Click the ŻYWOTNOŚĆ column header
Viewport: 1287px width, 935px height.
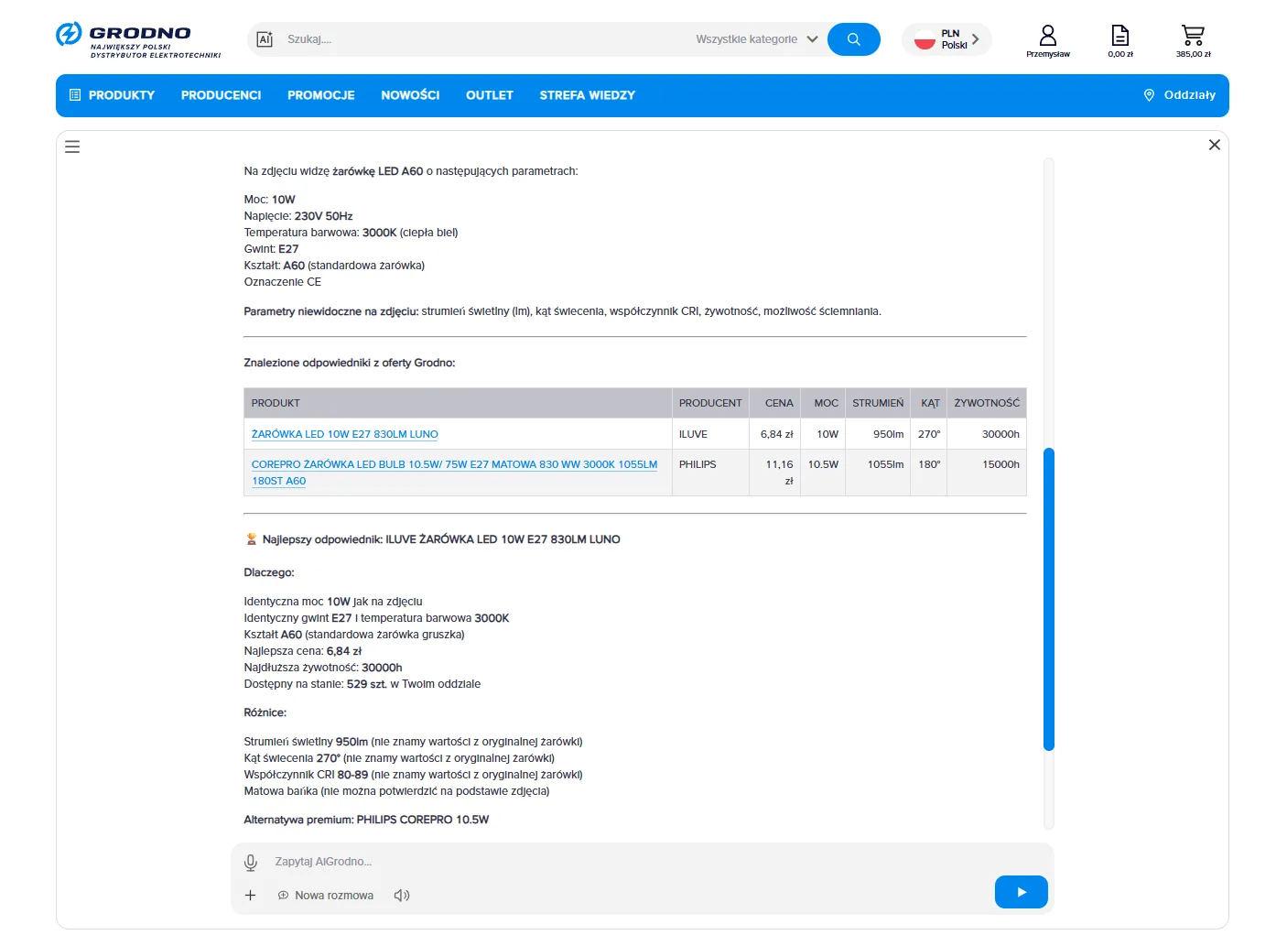click(x=987, y=403)
